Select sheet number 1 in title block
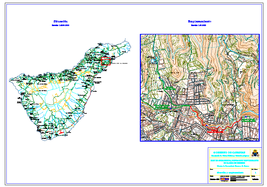This screenshot has width=267, height=187. [256, 173]
